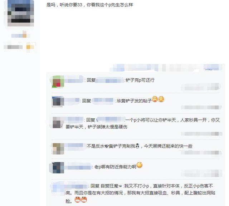Screen dimensions: 229x206
Task: Click the yellow emoji next to the angry emoji
Action: pos(161,99)
